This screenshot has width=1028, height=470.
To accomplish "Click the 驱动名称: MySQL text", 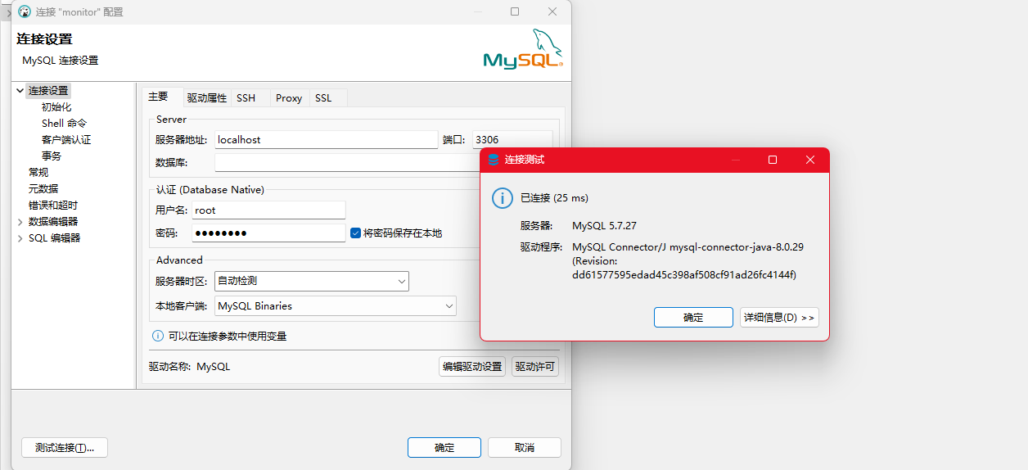I will (189, 367).
